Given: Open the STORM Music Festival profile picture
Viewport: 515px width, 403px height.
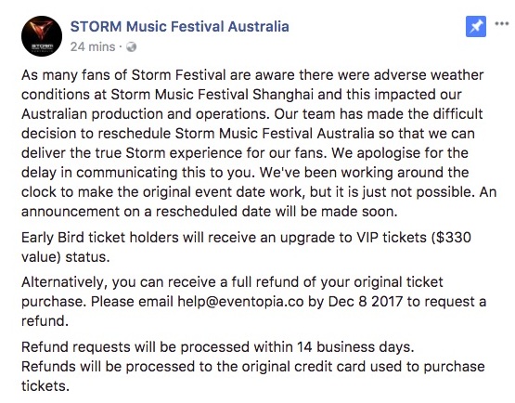Looking at the screenshot, I should tap(42, 36).
